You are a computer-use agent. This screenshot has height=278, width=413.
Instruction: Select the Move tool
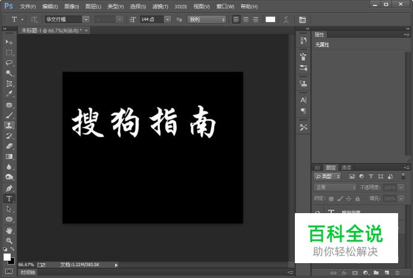(9, 42)
